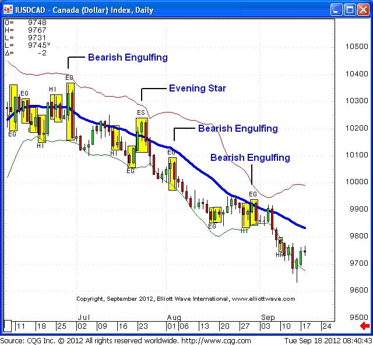
Task: Click the first Bearish Engulfing label near June
Action: 128,58
